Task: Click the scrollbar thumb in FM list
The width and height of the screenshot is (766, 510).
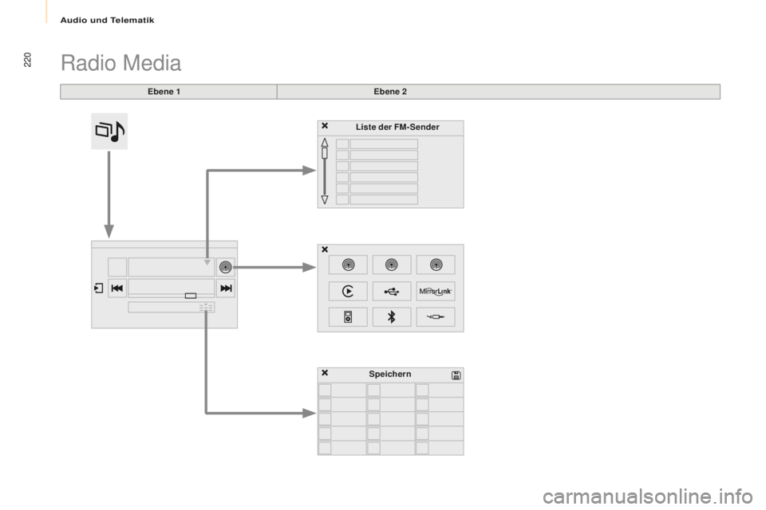Action: pyautogui.click(x=325, y=153)
